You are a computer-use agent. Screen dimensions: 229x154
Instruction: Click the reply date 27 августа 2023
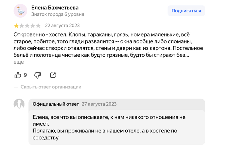click(x=99, y=104)
